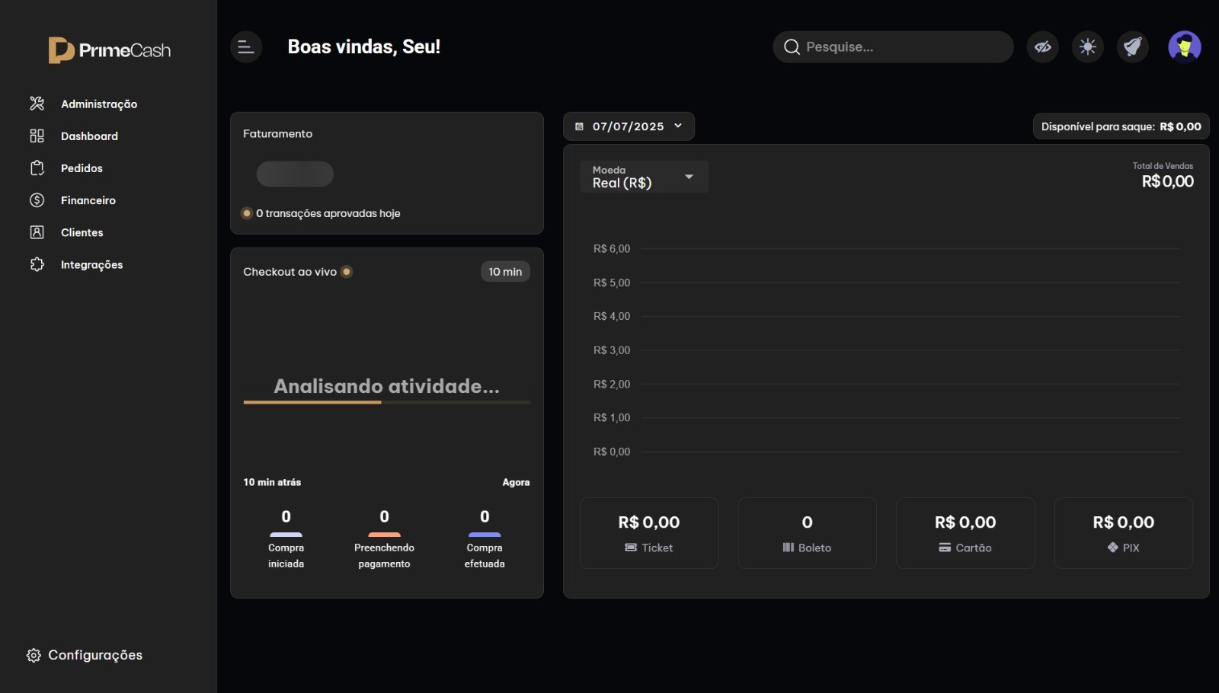Switch theme using the sun icon
The width and height of the screenshot is (1219, 693).
(x=1087, y=46)
